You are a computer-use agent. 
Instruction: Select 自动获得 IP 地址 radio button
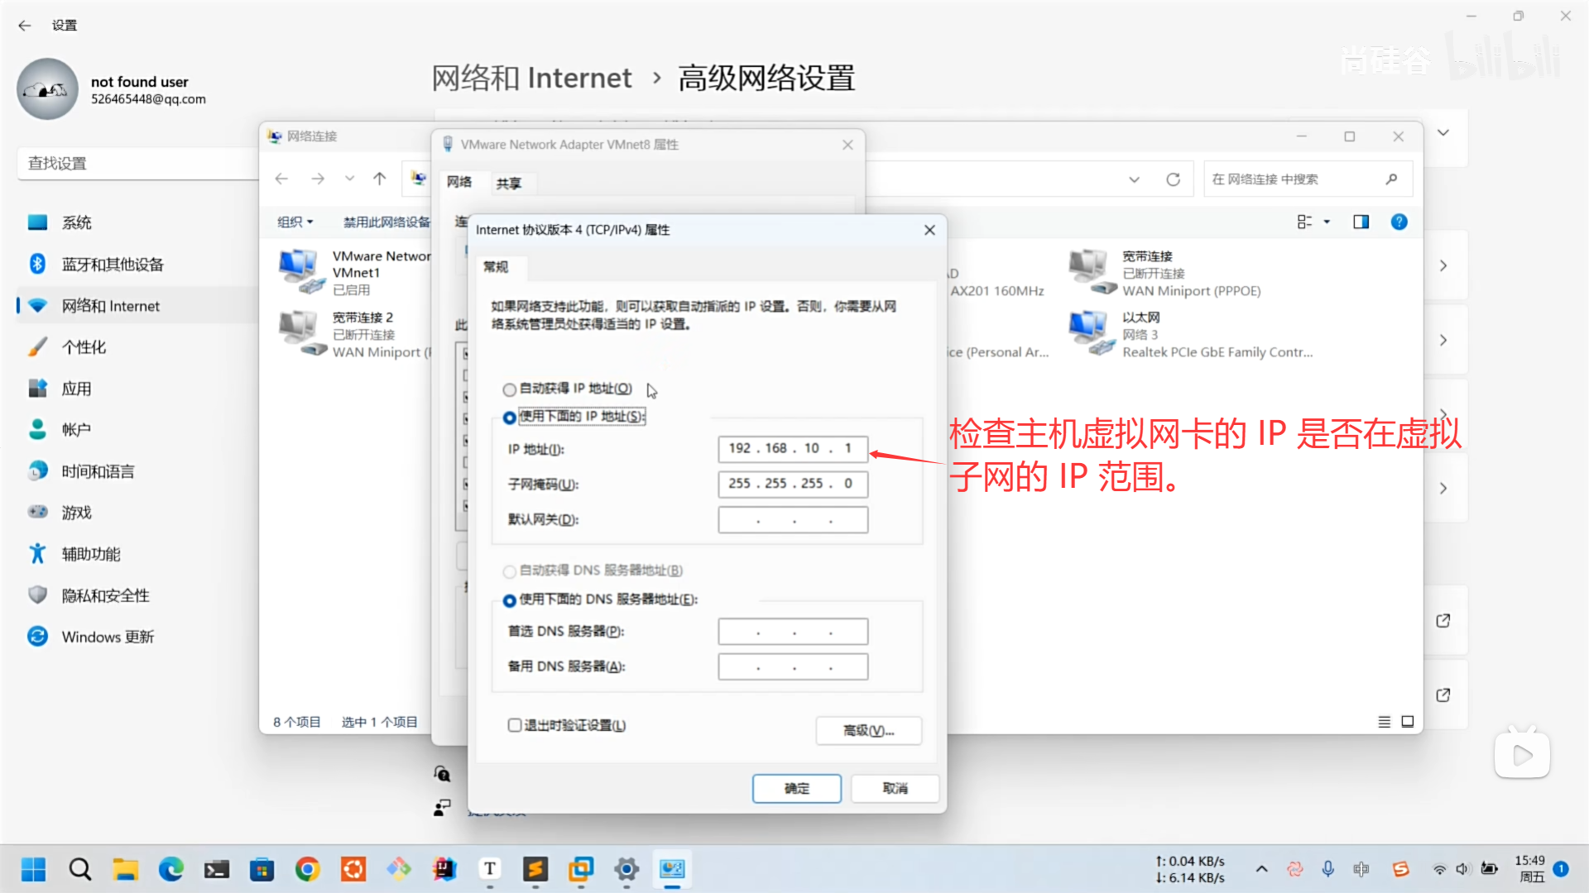coord(510,389)
